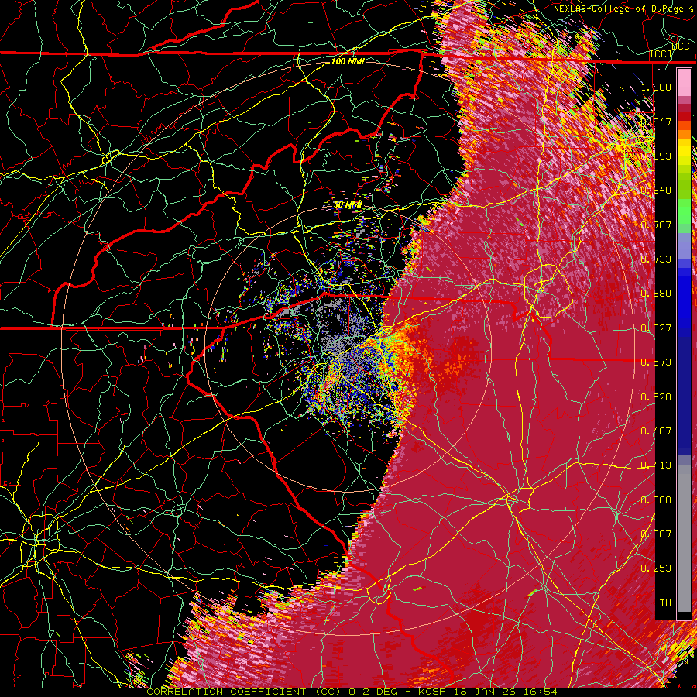Click the 0.2 DEG elevation text
The height and width of the screenshot is (697, 697).
point(375,692)
